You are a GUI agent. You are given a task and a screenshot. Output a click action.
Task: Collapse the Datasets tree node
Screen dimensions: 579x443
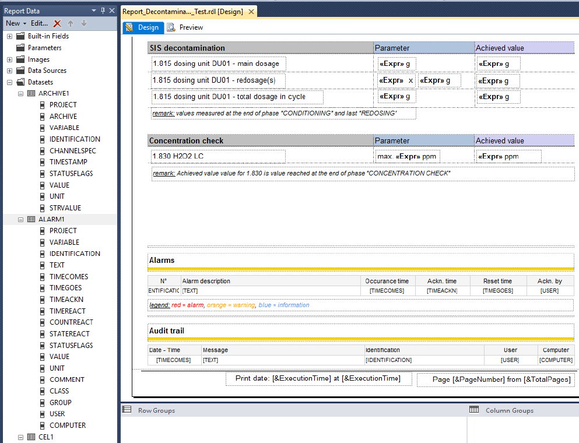click(x=9, y=82)
